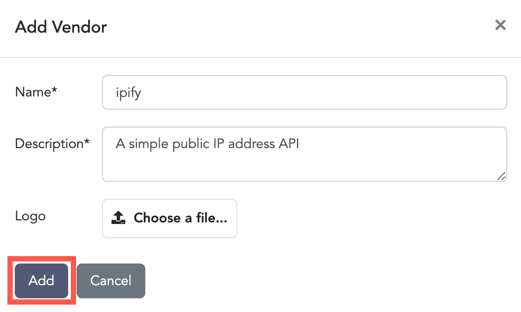Screen dimensions: 521x312
Task: Focus the Name input field
Action: pos(304,92)
